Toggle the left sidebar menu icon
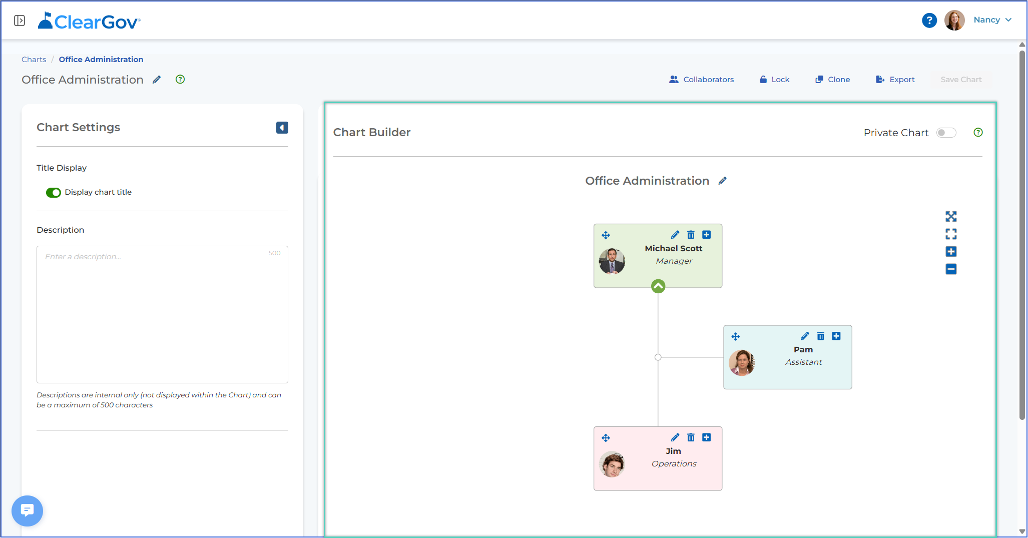1028x538 pixels. pos(20,21)
